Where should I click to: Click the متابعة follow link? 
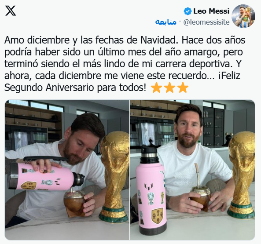click(166, 22)
